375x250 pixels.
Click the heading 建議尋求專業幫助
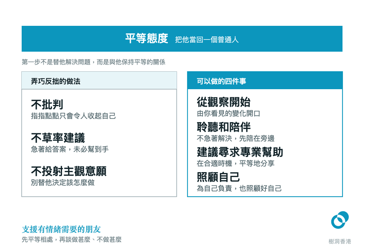point(240,152)
